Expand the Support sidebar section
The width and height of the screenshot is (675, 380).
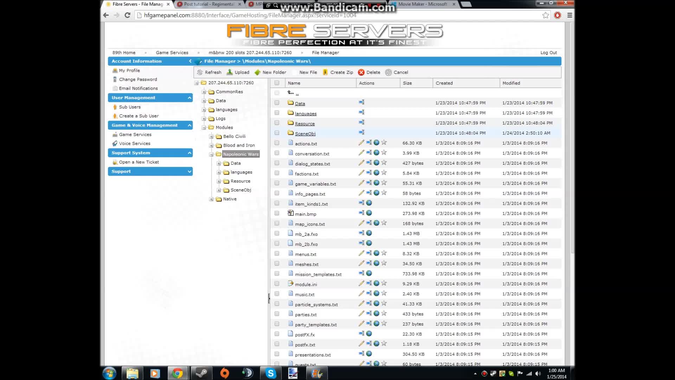(189, 171)
